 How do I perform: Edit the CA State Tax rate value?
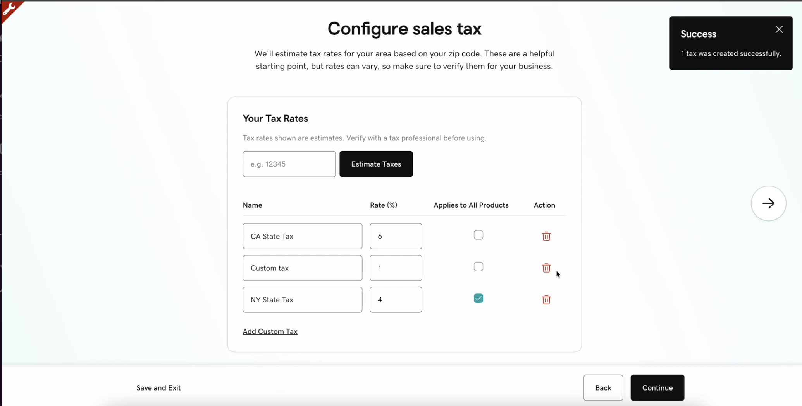[x=396, y=236]
